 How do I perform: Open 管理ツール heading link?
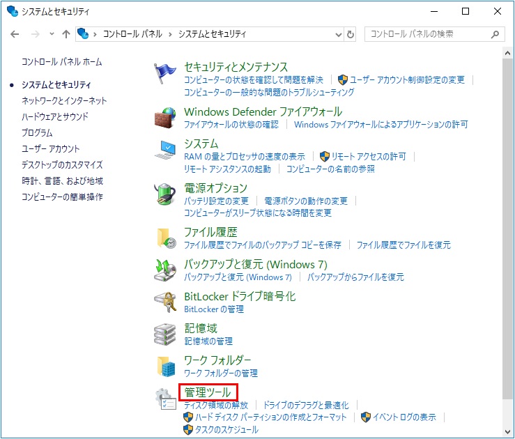(x=208, y=392)
